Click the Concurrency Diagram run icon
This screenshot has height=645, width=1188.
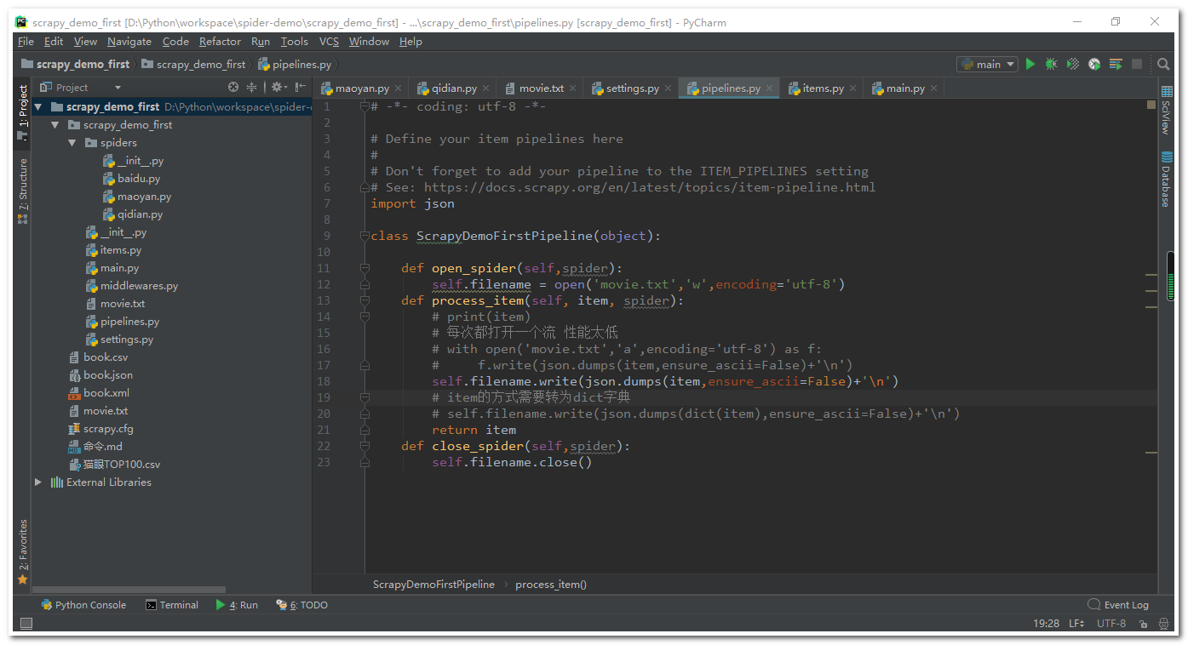tap(1116, 64)
